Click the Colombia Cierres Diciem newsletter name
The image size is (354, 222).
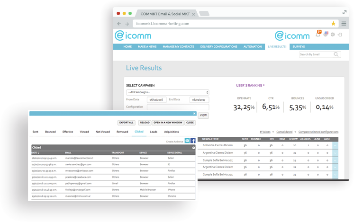218,145
